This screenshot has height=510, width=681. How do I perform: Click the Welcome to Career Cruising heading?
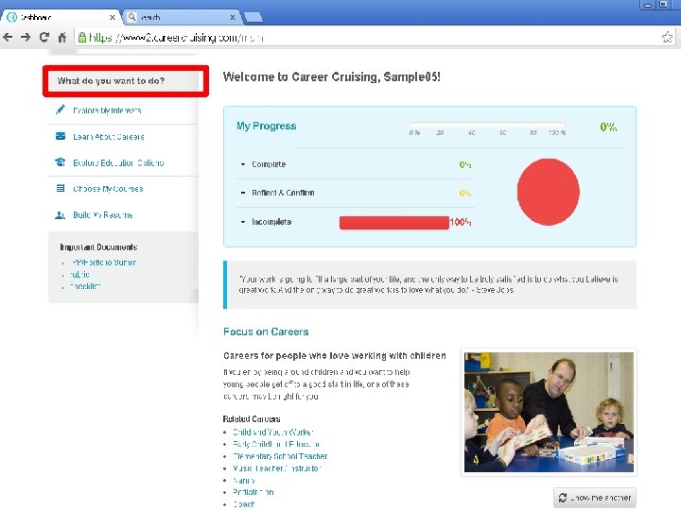point(331,76)
